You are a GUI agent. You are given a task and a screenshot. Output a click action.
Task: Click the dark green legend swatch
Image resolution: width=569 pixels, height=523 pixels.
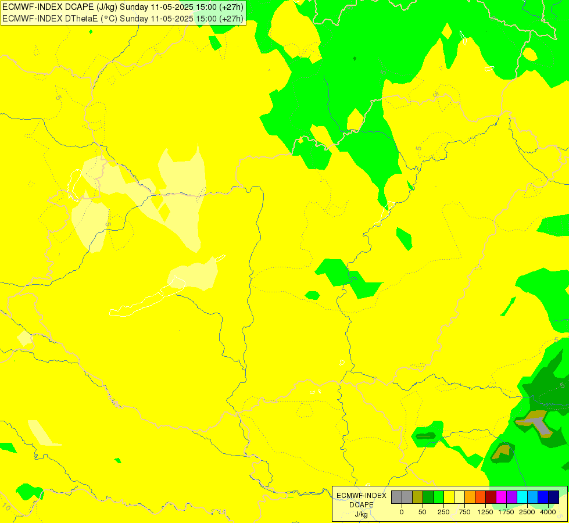click(x=428, y=497)
